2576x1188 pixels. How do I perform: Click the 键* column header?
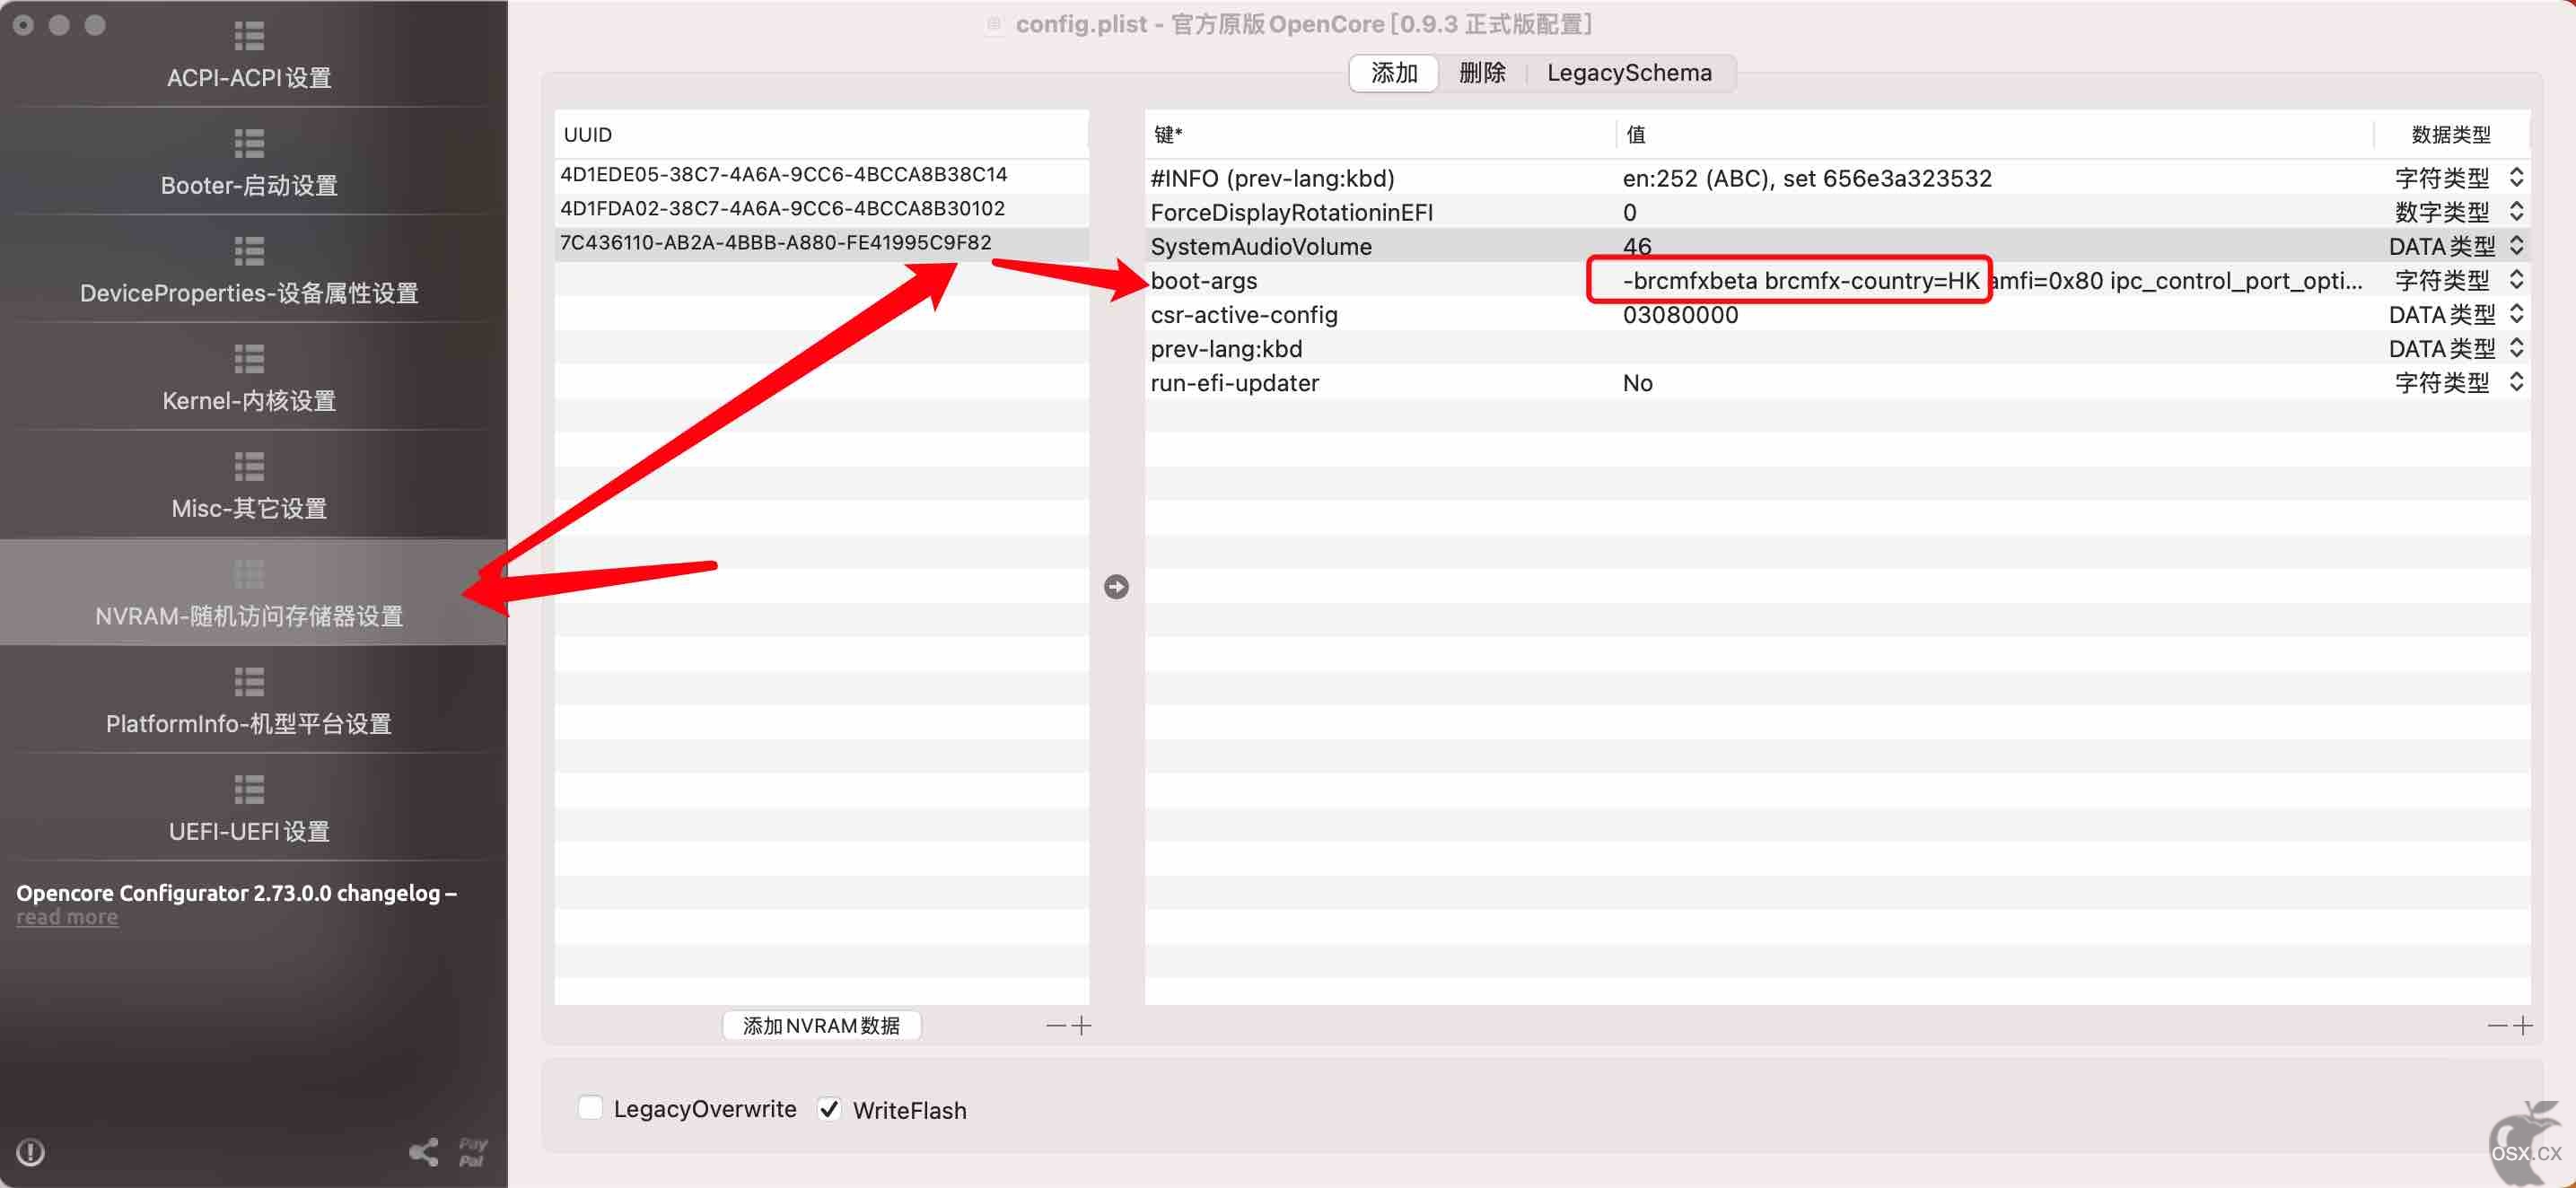[x=1380, y=134]
